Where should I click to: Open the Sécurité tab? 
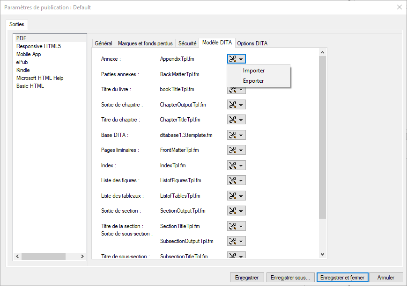click(187, 43)
